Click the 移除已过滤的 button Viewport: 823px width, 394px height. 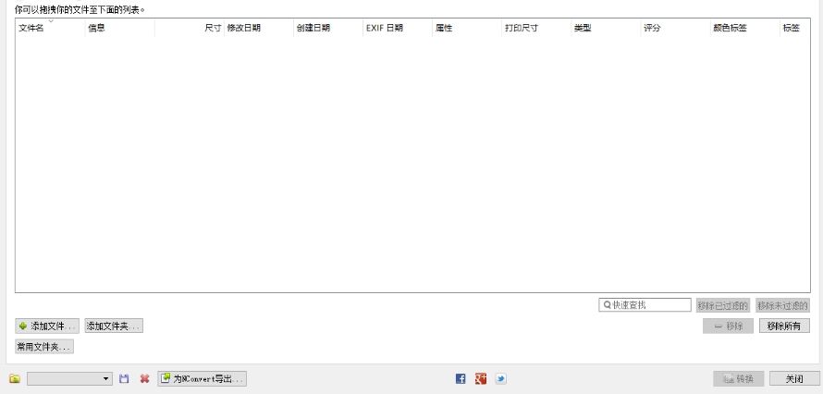(x=723, y=305)
